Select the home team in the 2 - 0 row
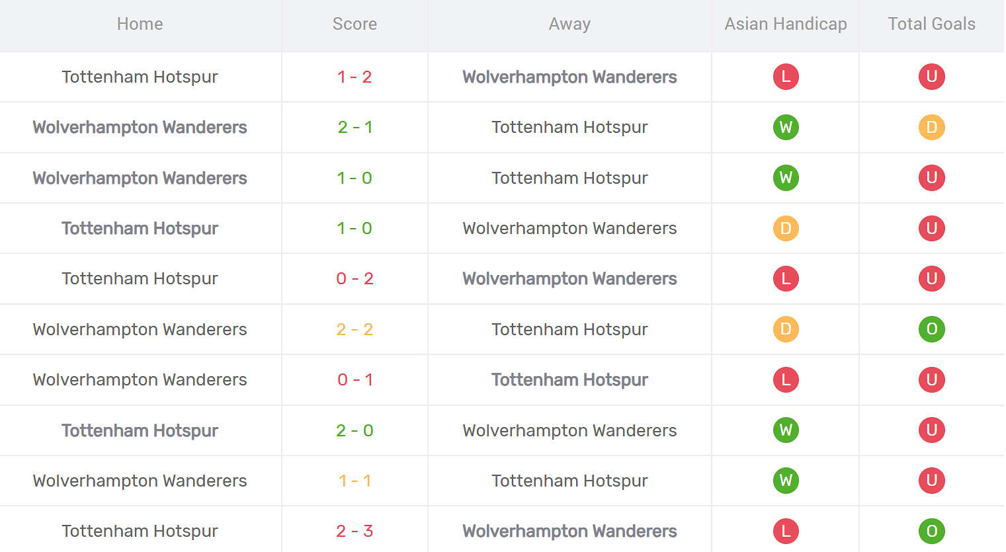The height and width of the screenshot is (552, 1006). (x=140, y=430)
